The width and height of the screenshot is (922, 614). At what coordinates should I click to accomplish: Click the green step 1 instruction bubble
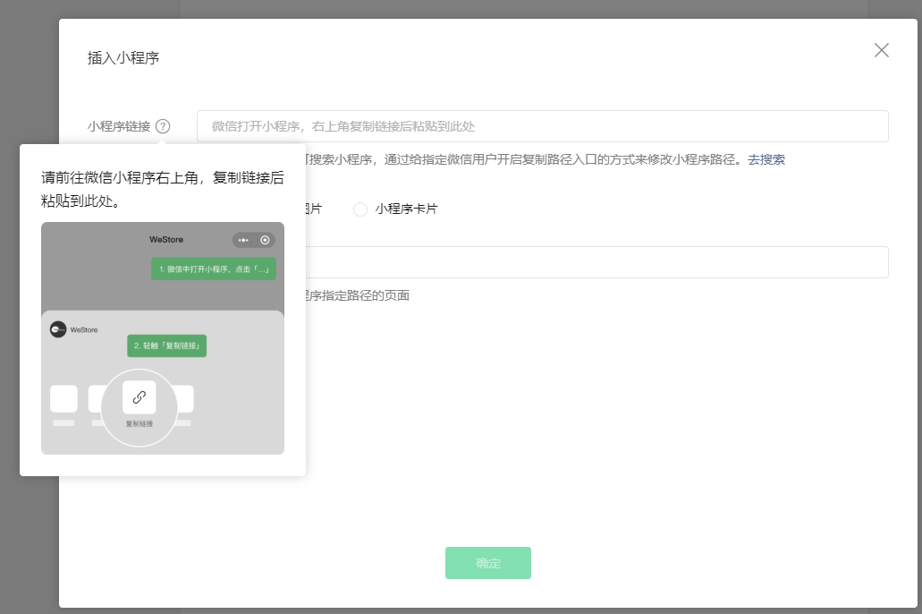(212, 269)
